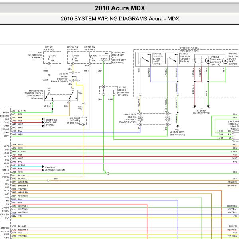Screen dimensions: 239x239
Task: Click the "SCS" signal name
Action: (x=7, y=119)
